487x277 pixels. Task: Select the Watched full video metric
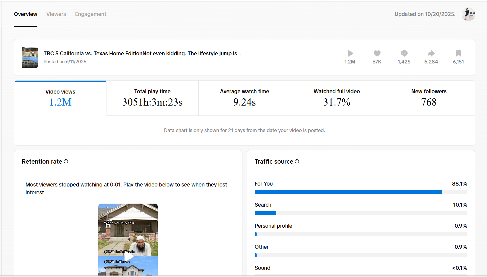(337, 98)
